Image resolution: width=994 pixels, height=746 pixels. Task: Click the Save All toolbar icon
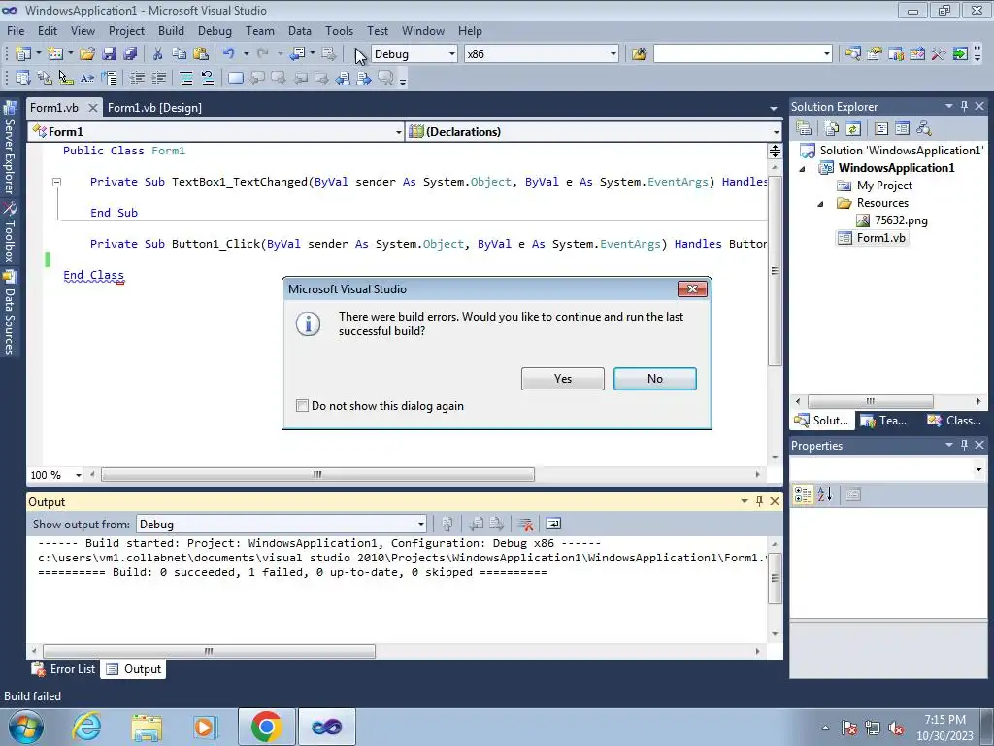pyautogui.click(x=130, y=54)
